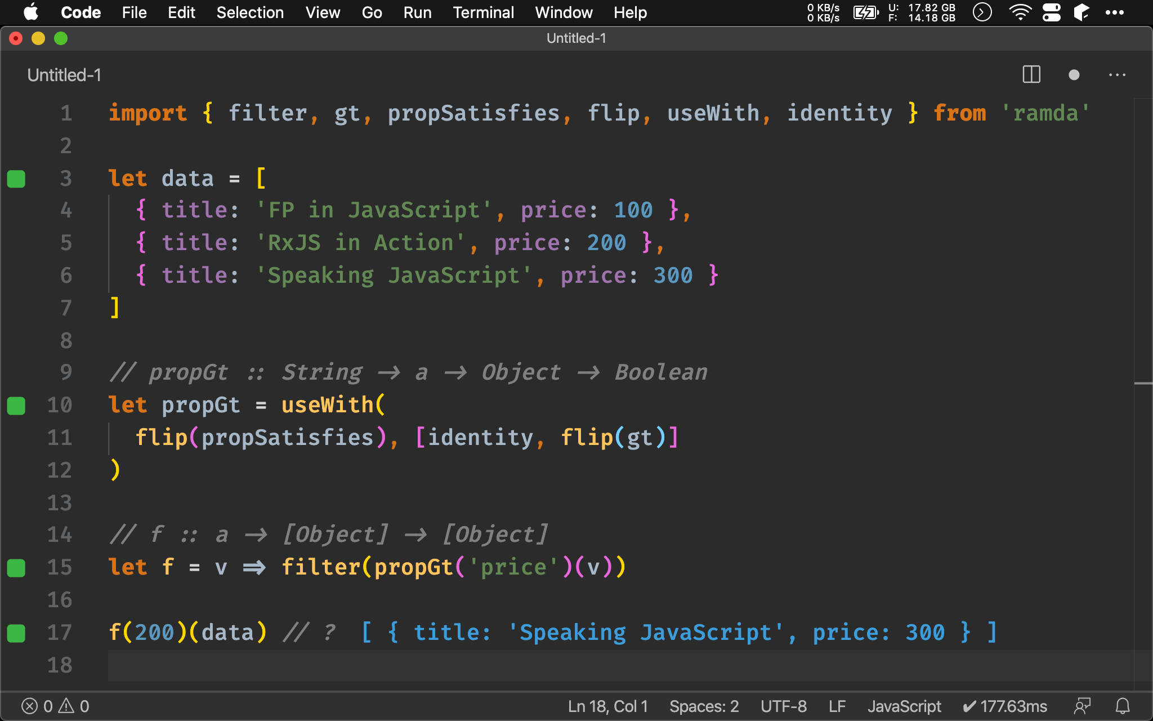Click line number 9 in the gutter

66,372
